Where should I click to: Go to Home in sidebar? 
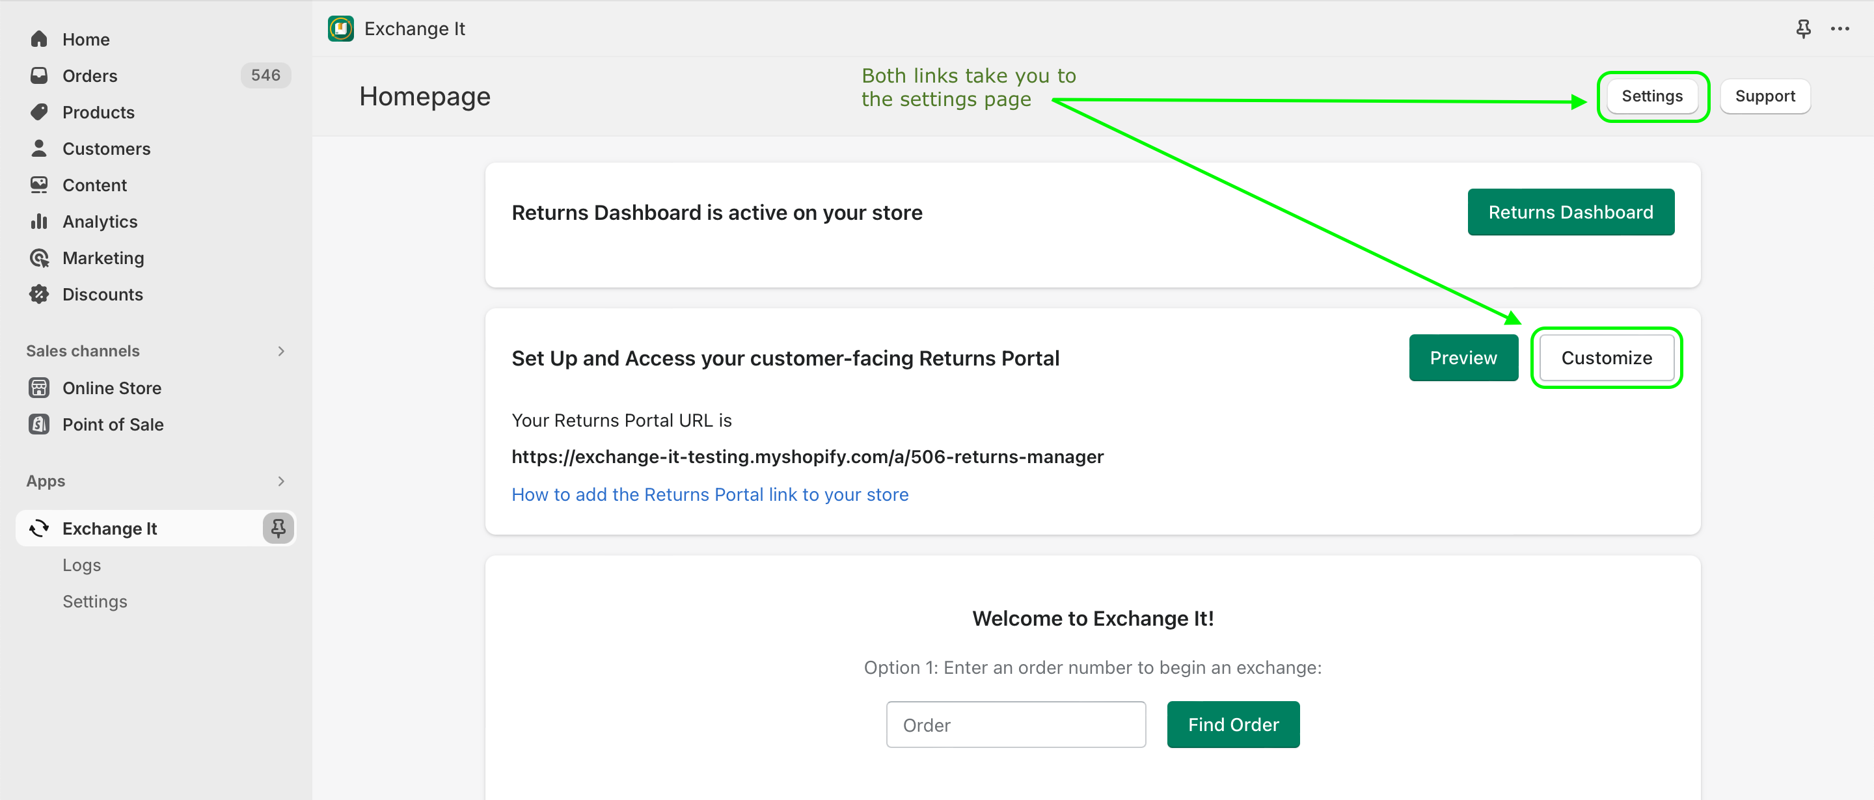(86, 39)
